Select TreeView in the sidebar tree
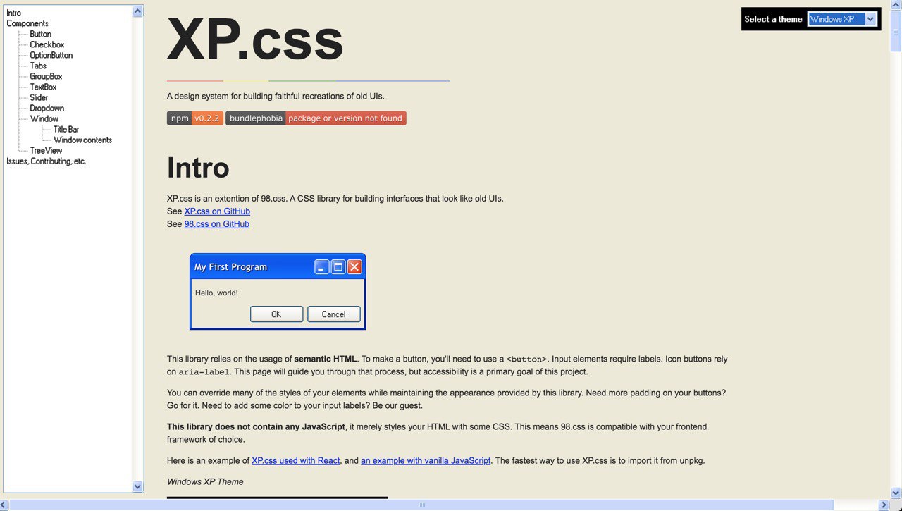 (x=46, y=150)
